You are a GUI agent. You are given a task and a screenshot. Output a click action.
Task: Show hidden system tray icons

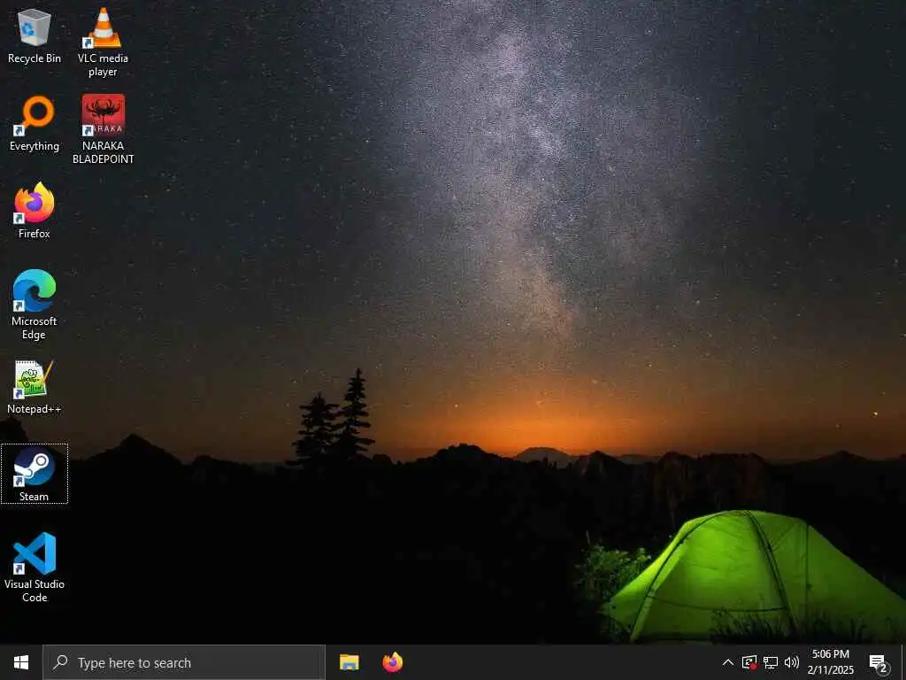tap(728, 662)
